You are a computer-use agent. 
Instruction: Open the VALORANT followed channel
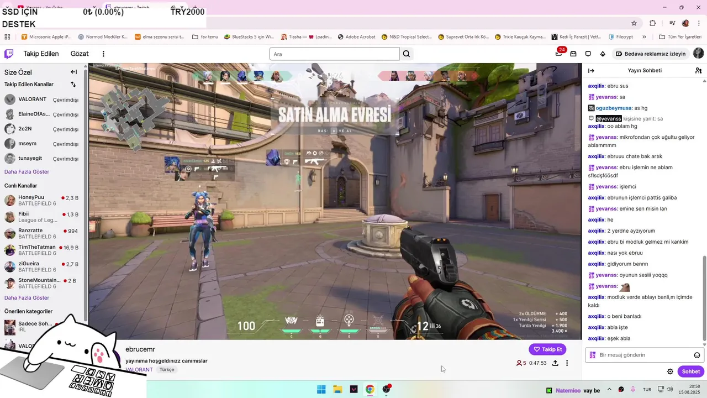tap(42, 99)
